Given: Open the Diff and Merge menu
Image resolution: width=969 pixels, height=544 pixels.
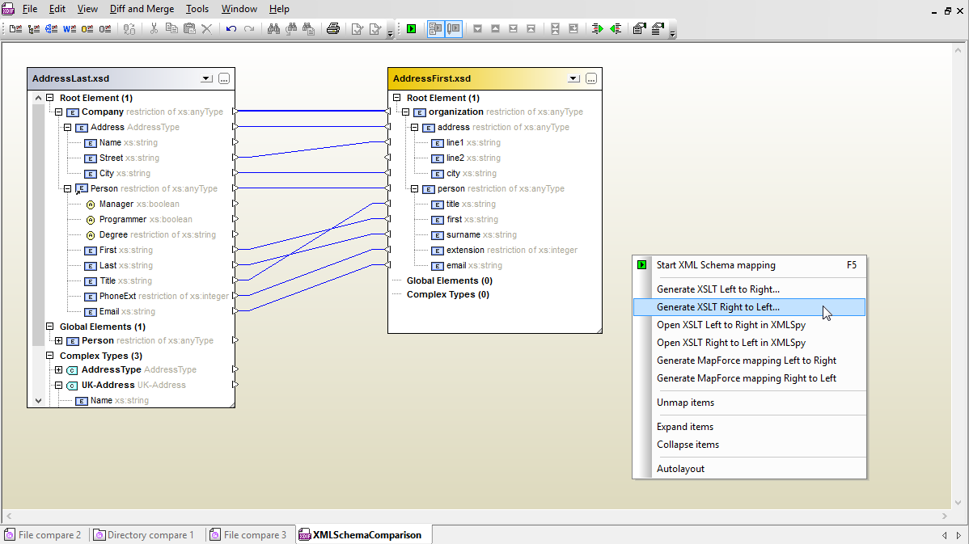Looking at the screenshot, I should coord(142,9).
